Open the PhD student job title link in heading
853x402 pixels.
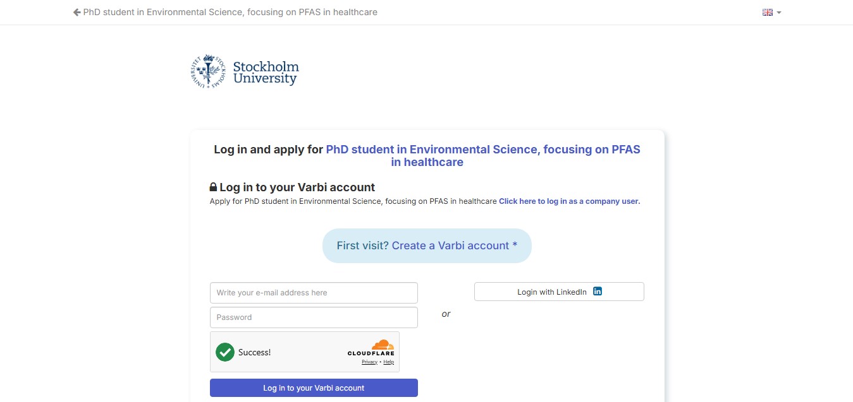pyautogui.click(x=483, y=156)
